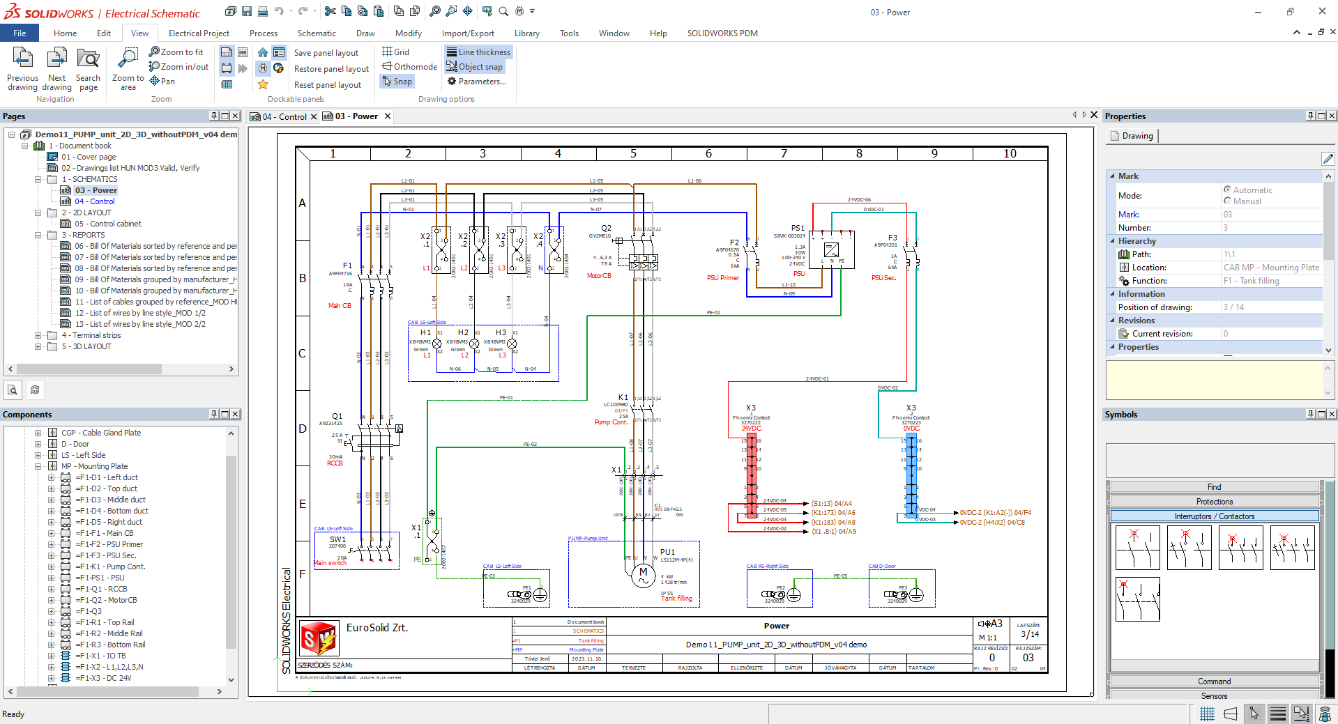Toggle Line thickness display

pos(478,52)
